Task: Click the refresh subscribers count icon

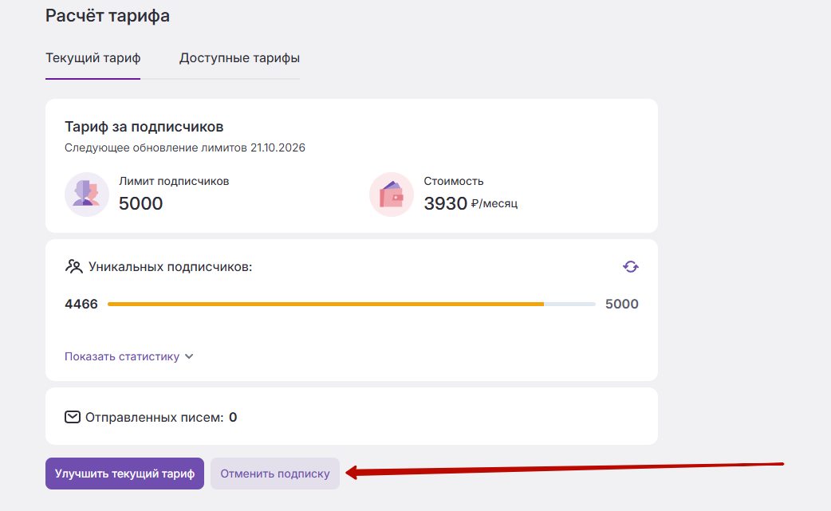Action: pos(630,266)
